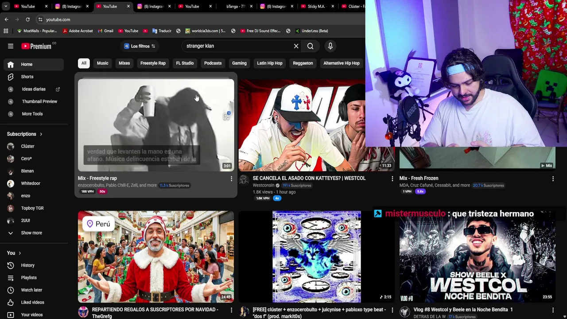The height and width of the screenshot is (319, 567).
Task: Select the Freestyle Rap filter chip
Action: [x=153, y=63]
